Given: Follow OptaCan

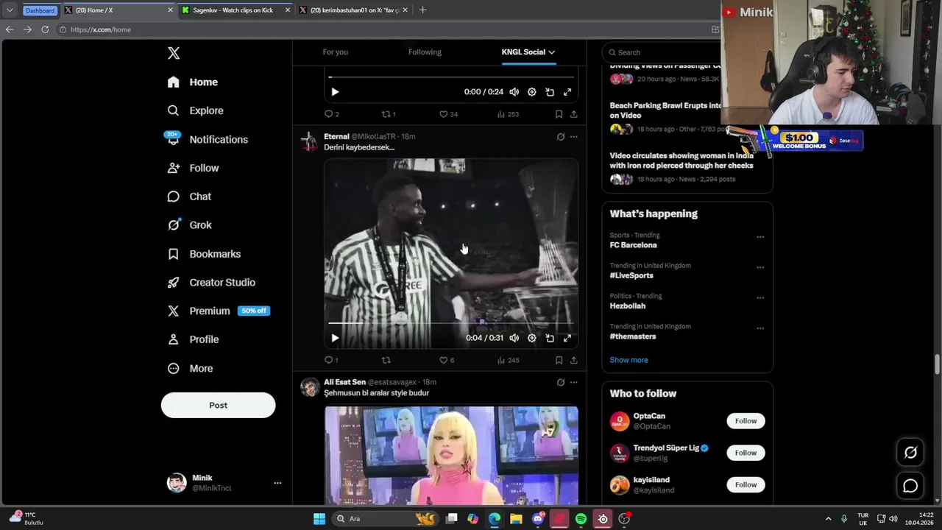Looking at the screenshot, I should [x=746, y=421].
